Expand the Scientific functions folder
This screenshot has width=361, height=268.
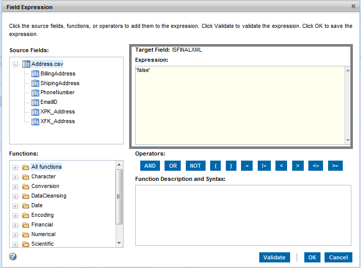pyautogui.click(x=15, y=245)
